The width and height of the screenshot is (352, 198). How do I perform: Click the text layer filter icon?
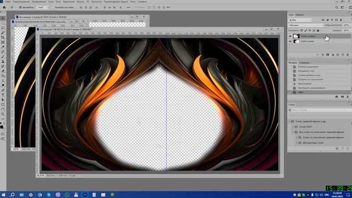point(332,20)
